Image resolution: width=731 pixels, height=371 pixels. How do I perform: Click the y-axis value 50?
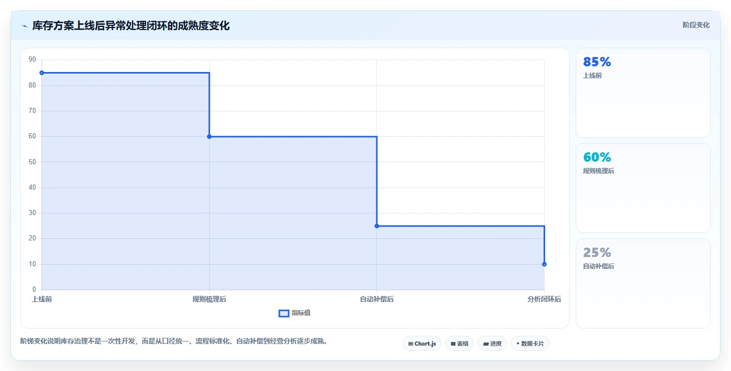32,162
